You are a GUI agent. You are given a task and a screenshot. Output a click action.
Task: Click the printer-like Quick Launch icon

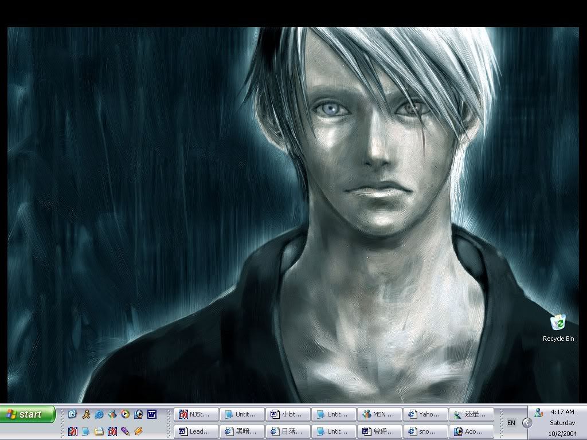99,431
